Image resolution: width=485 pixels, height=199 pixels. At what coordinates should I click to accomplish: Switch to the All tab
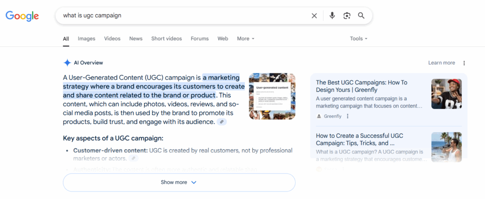point(66,39)
